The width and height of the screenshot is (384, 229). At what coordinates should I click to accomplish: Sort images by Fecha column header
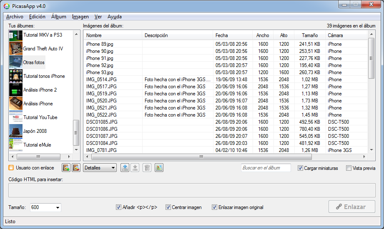click(232, 35)
